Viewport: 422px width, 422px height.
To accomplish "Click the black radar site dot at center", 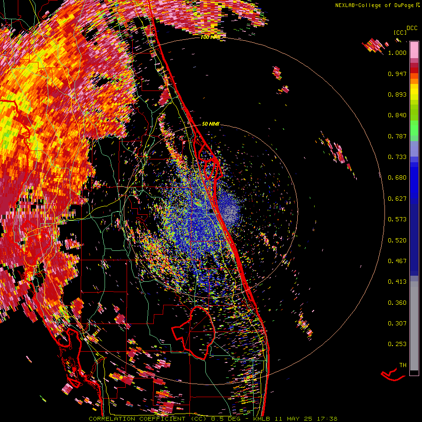I will pyautogui.click(x=211, y=211).
